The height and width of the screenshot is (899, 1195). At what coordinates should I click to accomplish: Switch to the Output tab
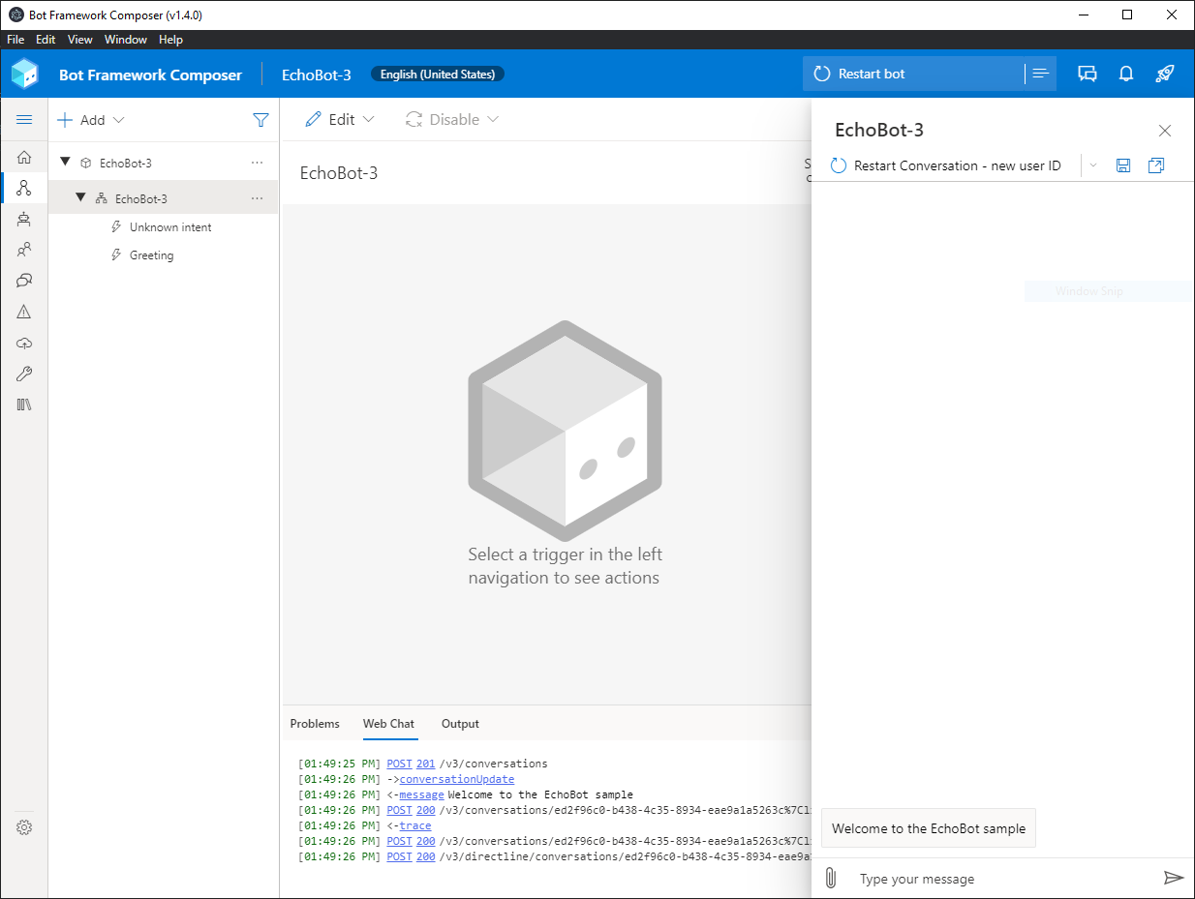[x=460, y=724]
